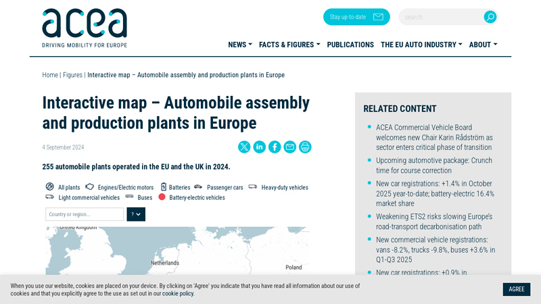Select the All plants filter icon
The image size is (541, 304).
(49, 187)
